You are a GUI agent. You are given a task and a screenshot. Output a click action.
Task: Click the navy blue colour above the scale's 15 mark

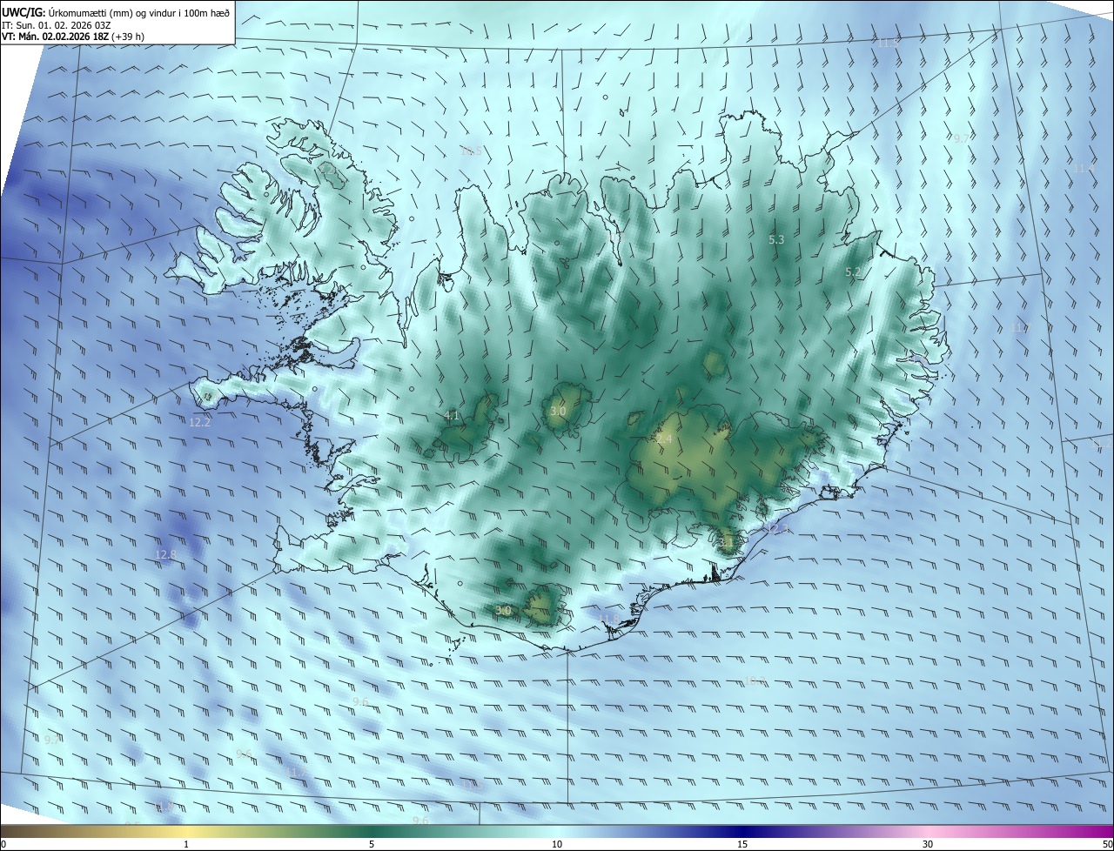pyautogui.click(x=742, y=831)
